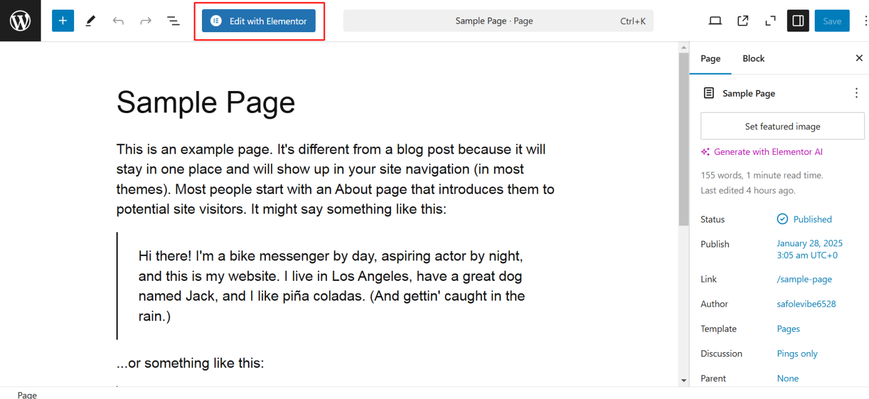Toggle the Settings sidebar panel button
The width and height of the screenshot is (869, 399).
tap(798, 21)
